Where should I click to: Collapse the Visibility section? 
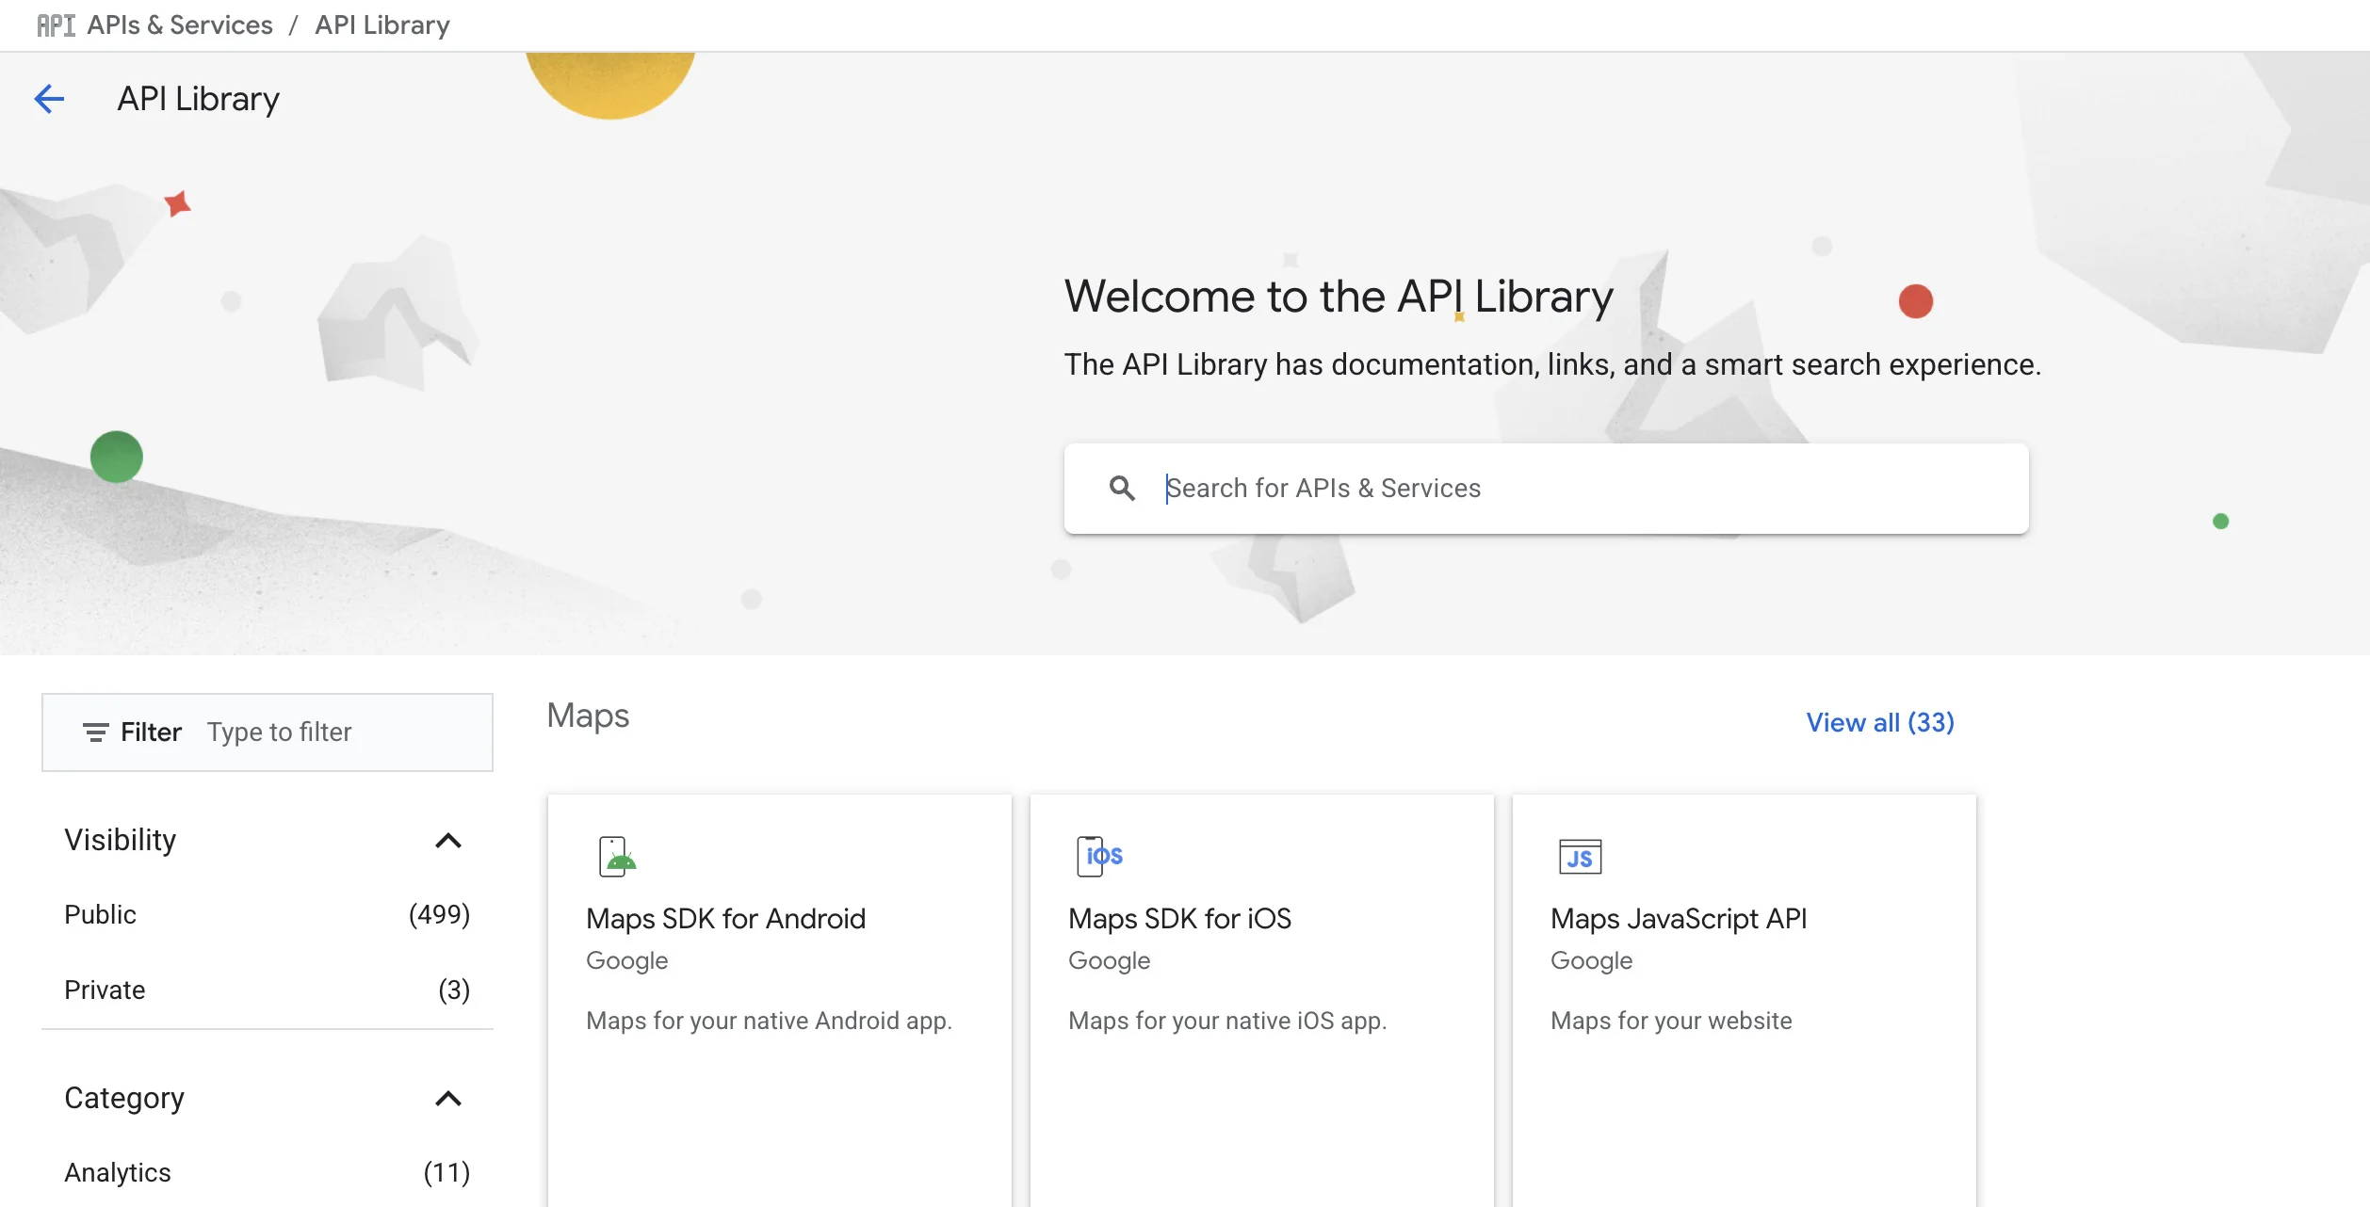(448, 840)
